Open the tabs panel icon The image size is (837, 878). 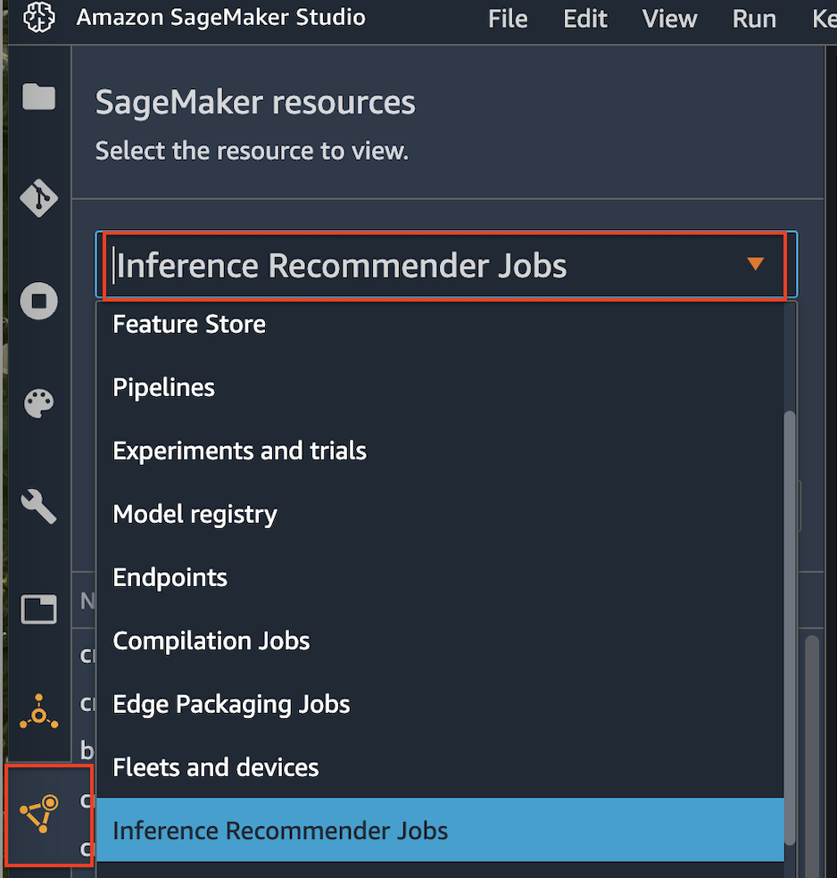[38, 609]
